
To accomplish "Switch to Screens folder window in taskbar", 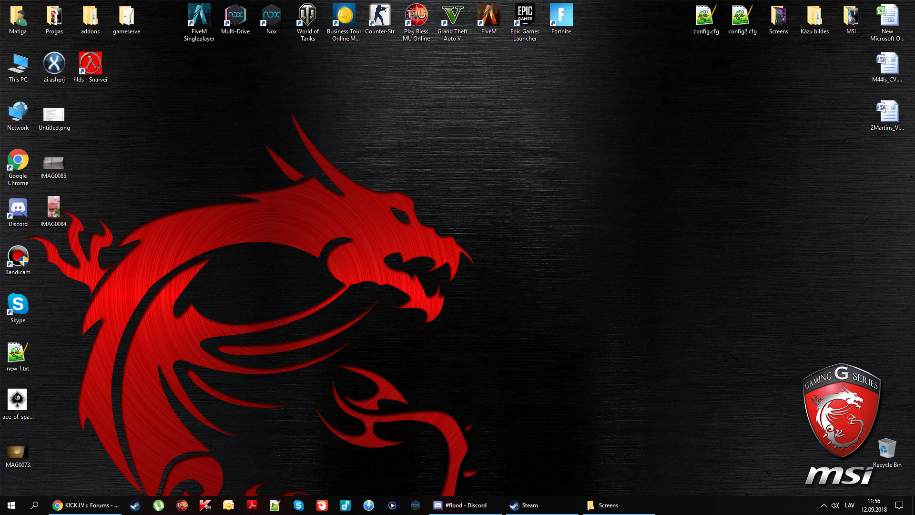I will coord(619,505).
